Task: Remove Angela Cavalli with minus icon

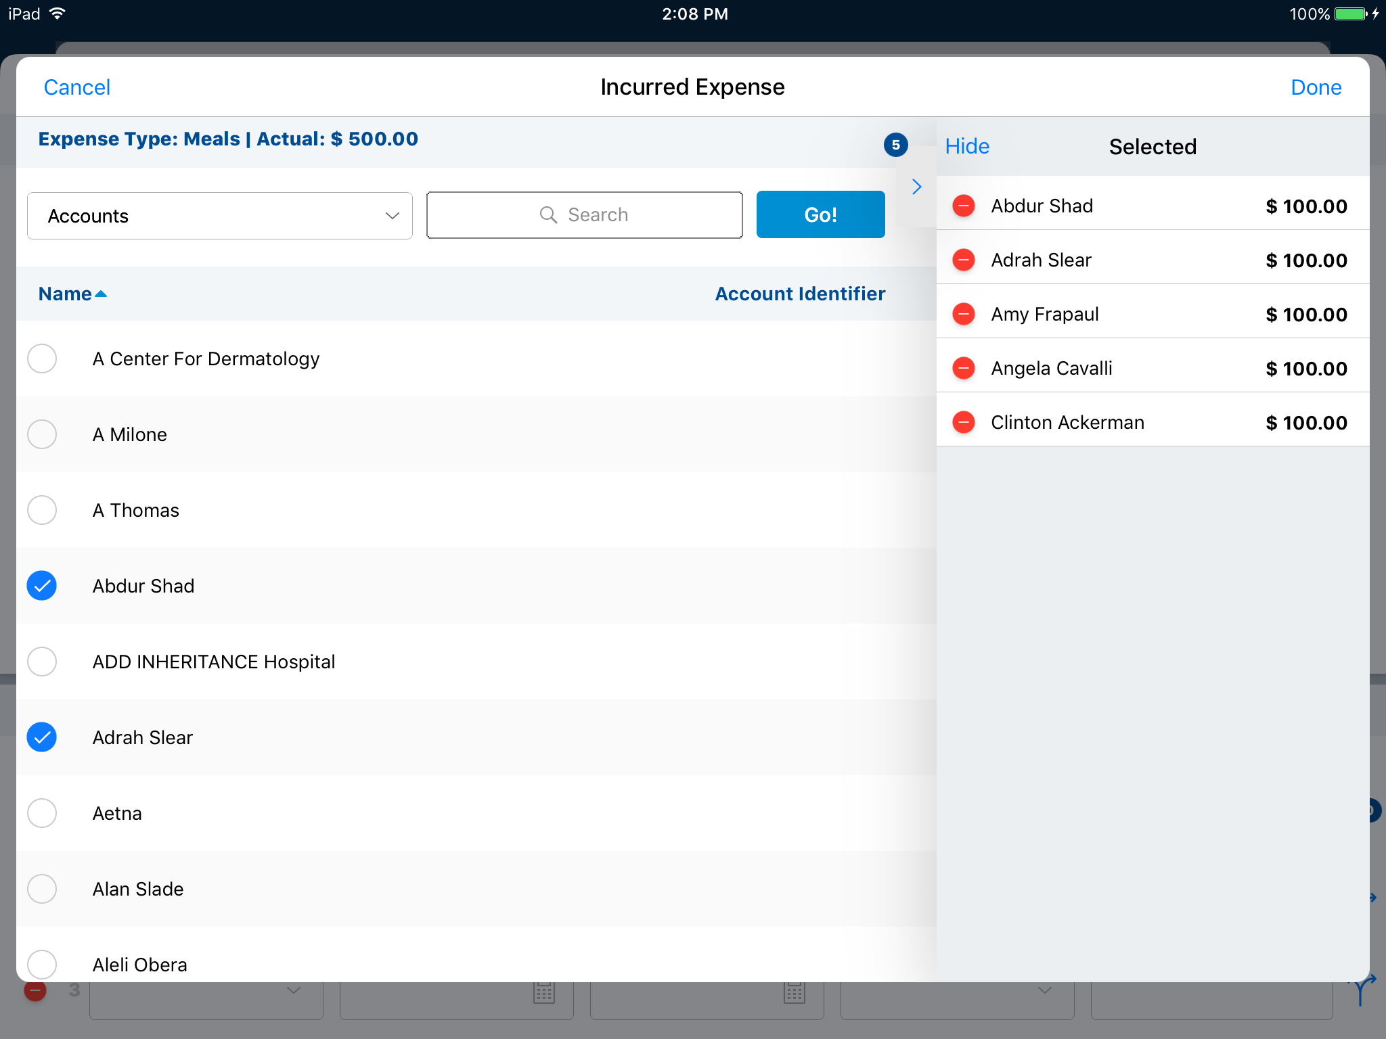Action: (963, 368)
